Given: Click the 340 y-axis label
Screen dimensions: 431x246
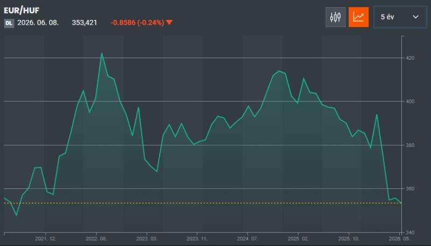Looking at the screenshot, I should point(410,233).
